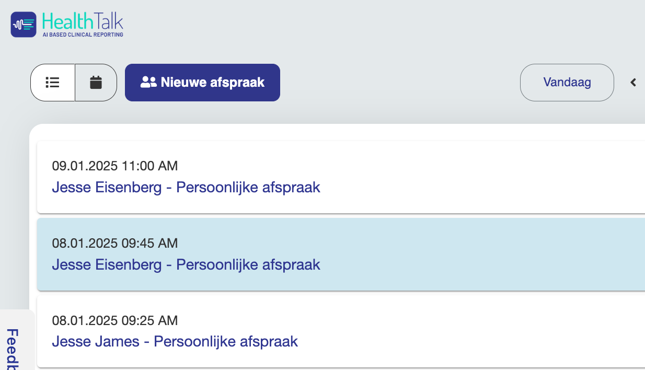
Task: Select the highlighted blue appointment card
Action: click(470, 254)
